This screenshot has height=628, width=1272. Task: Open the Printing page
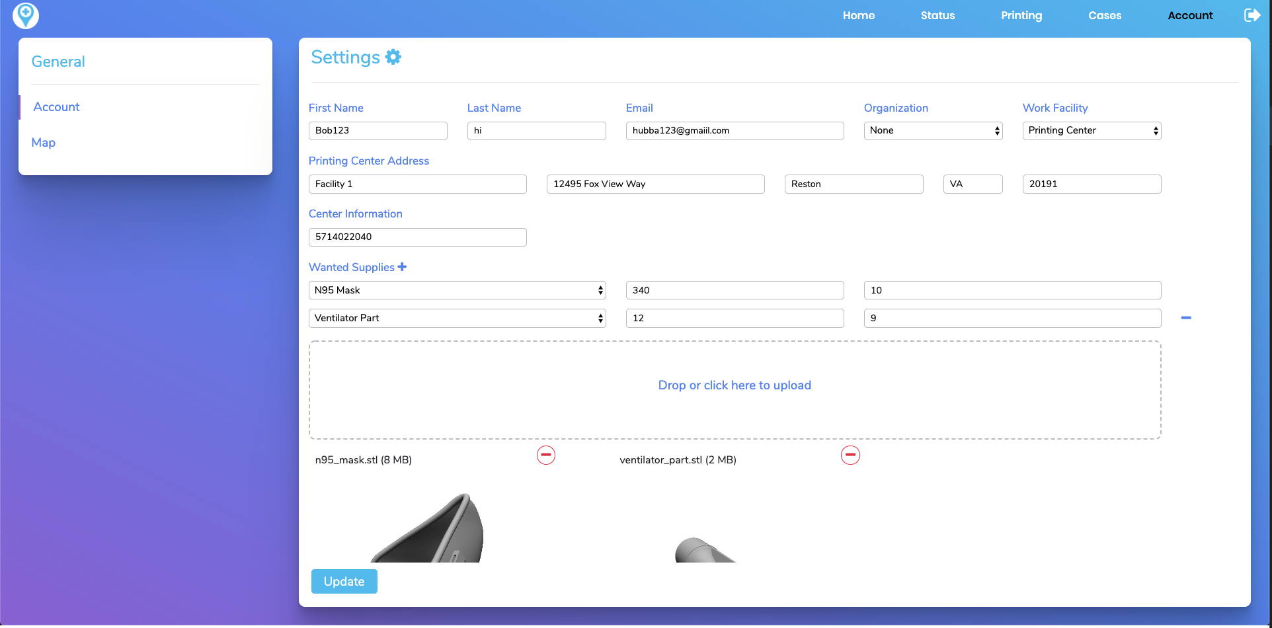(1021, 15)
